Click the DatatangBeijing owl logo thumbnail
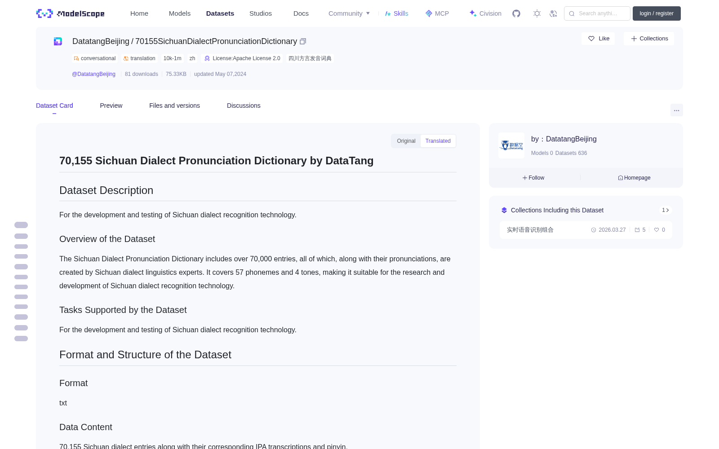This screenshot has width=719, height=449. point(511,145)
